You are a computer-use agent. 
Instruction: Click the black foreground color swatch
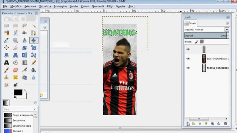[18, 92]
